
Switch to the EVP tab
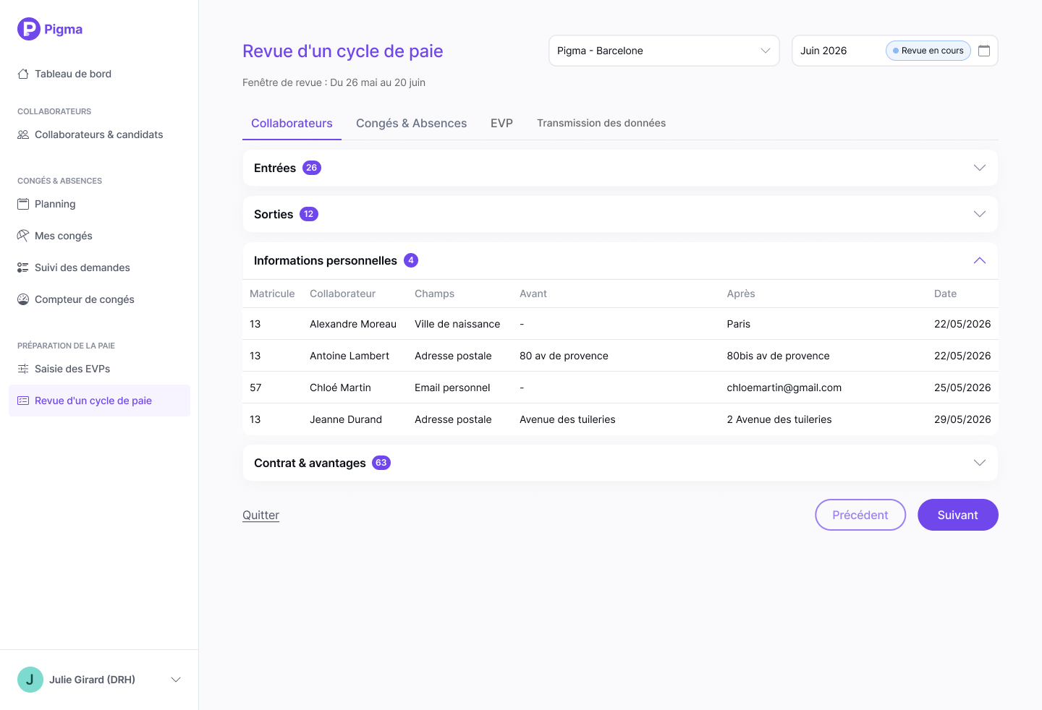[x=501, y=123]
